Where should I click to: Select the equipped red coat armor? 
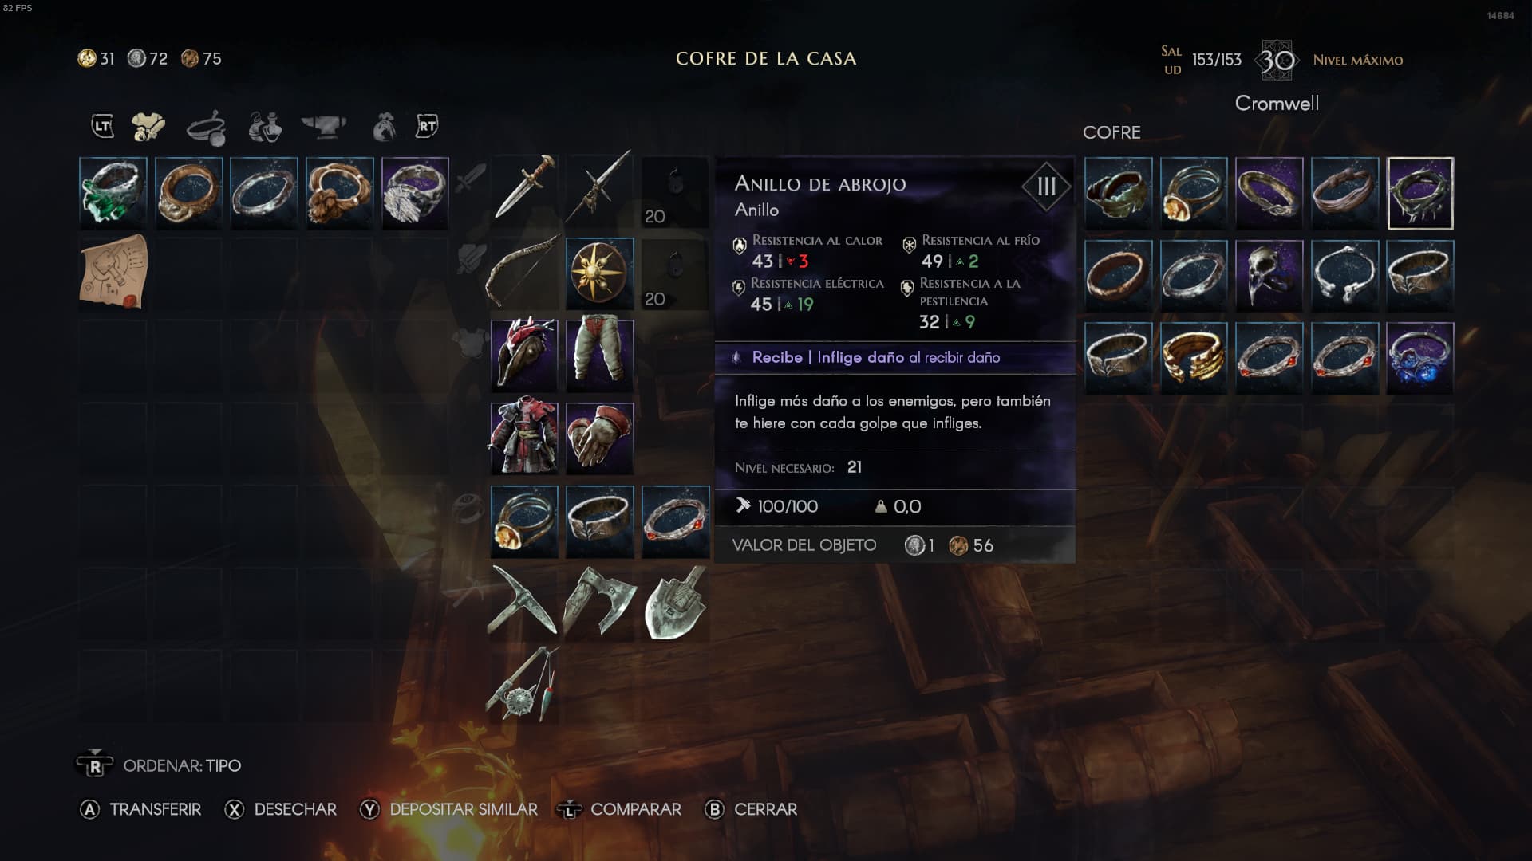pos(523,438)
